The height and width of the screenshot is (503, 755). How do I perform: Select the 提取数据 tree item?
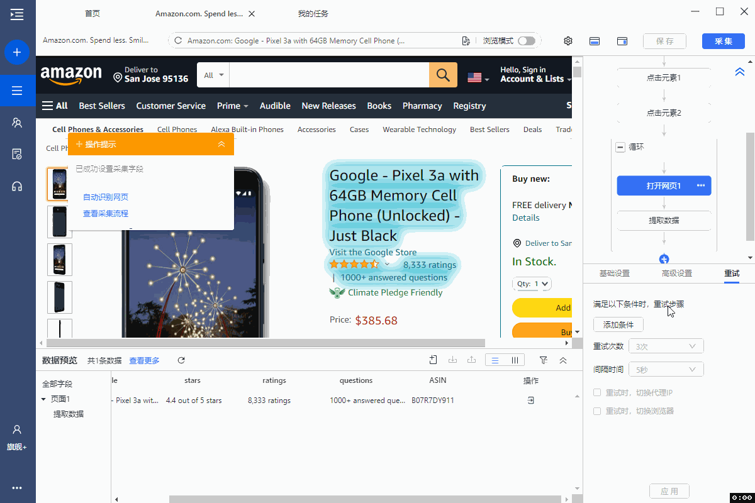pos(69,414)
